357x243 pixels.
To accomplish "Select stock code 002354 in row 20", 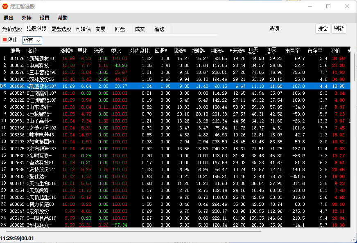I will pos(17,190).
